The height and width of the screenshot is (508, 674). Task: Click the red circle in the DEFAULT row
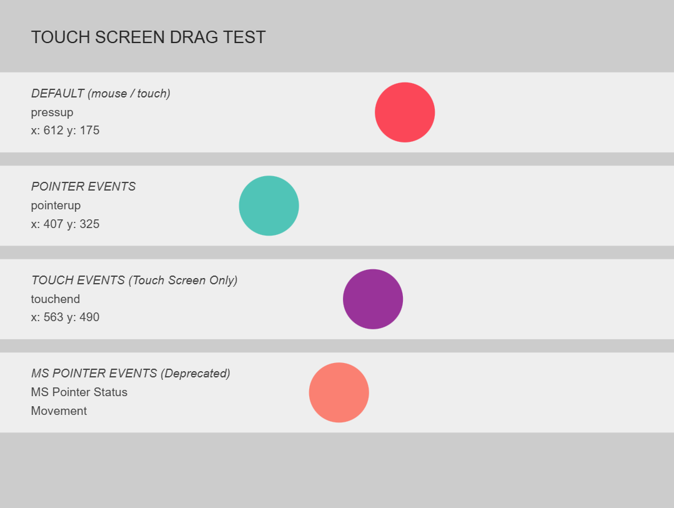[405, 112]
